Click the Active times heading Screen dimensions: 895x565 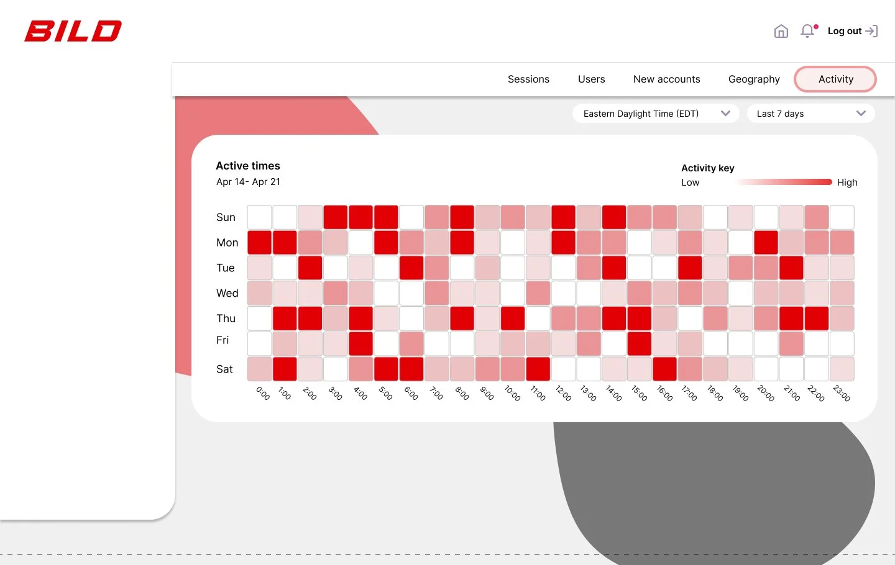pos(248,166)
